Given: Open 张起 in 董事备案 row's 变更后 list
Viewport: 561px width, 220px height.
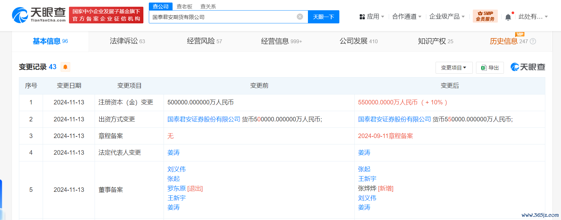Looking at the screenshot, I should (x=364, y=169).
